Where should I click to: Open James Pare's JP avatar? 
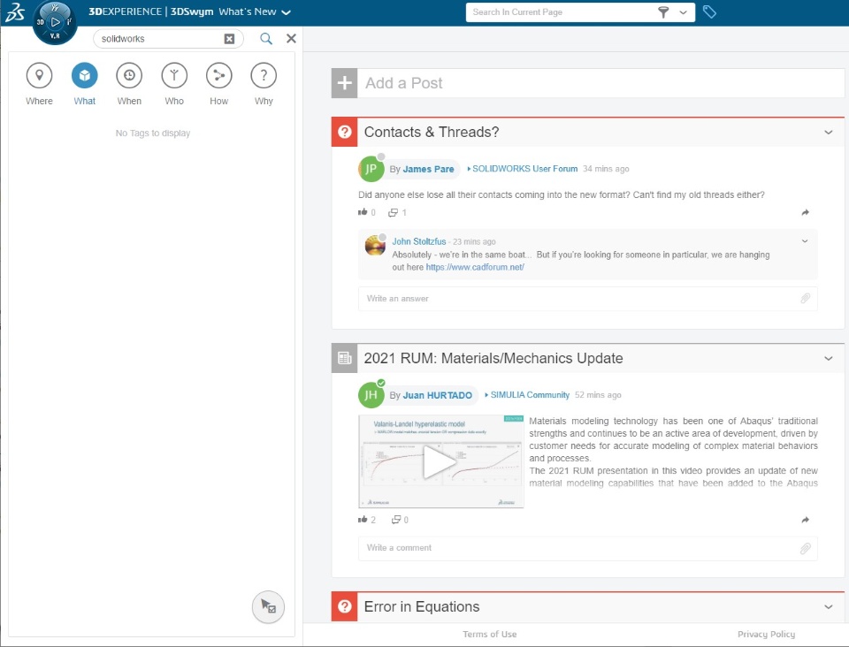coord(371,169)
